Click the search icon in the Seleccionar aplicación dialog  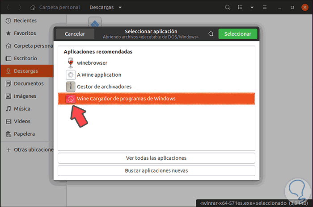point(211,34)
